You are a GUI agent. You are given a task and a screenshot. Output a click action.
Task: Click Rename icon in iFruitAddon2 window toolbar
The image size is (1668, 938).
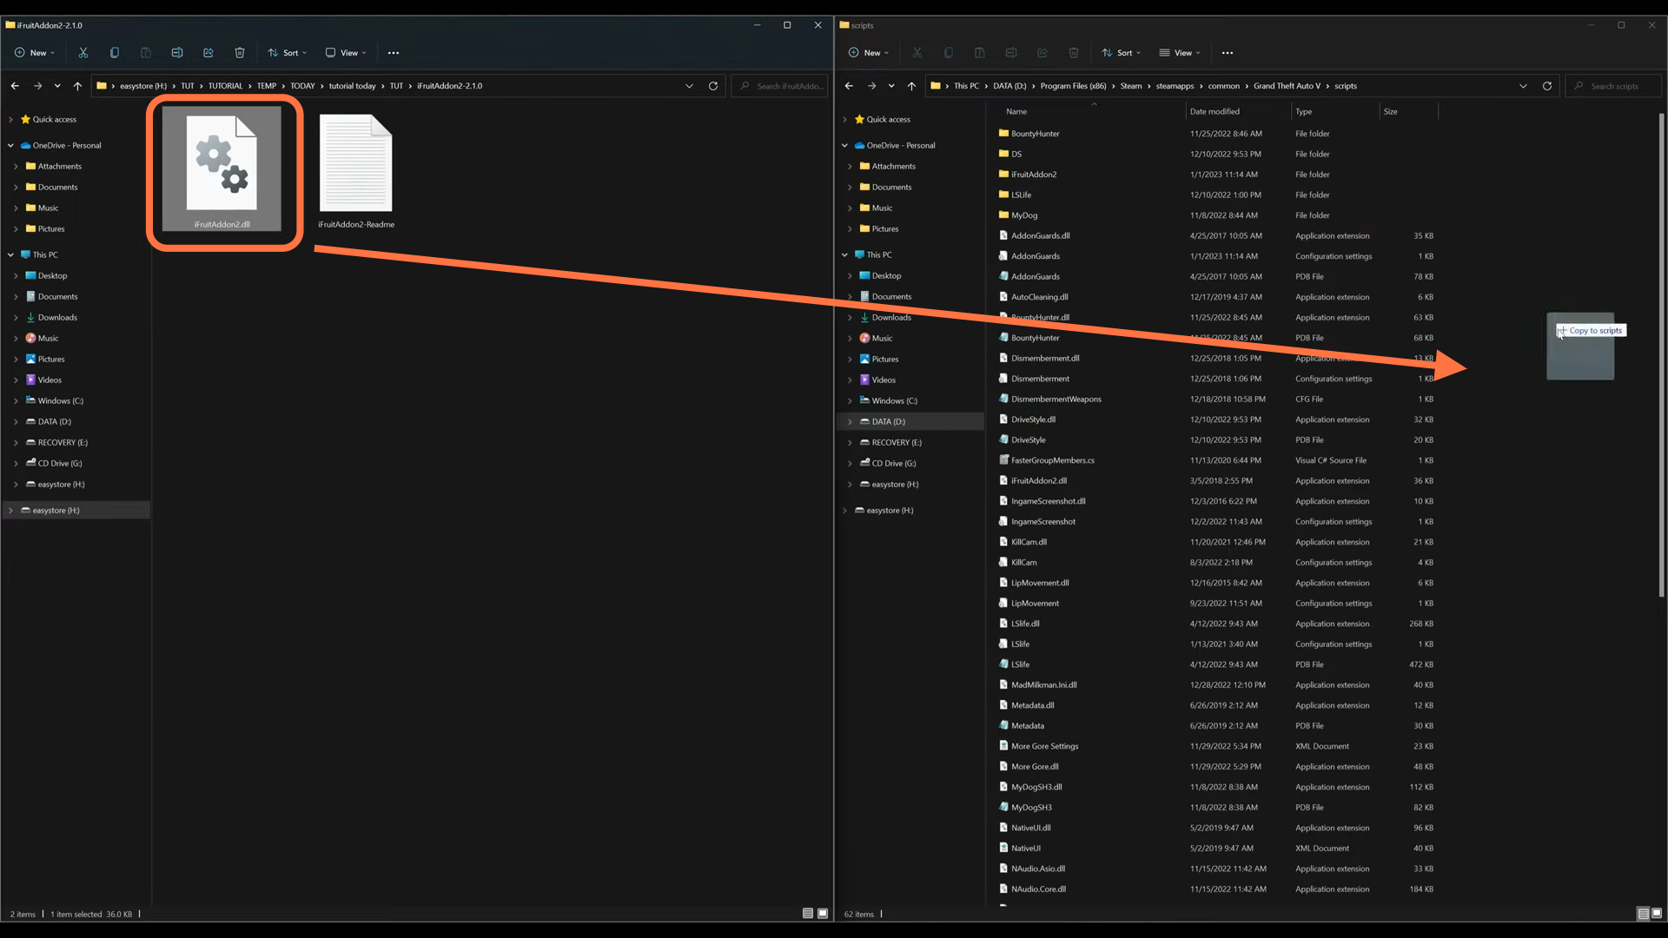(177, 53)
